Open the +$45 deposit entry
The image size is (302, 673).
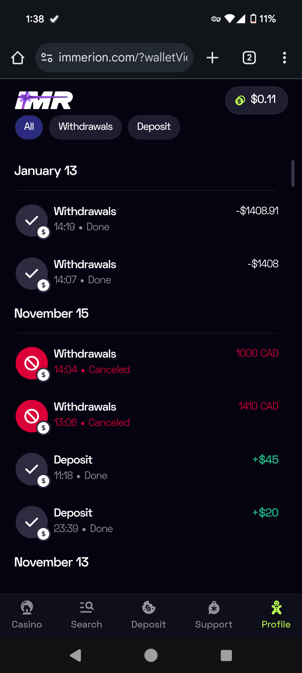(x=147, y=469)
